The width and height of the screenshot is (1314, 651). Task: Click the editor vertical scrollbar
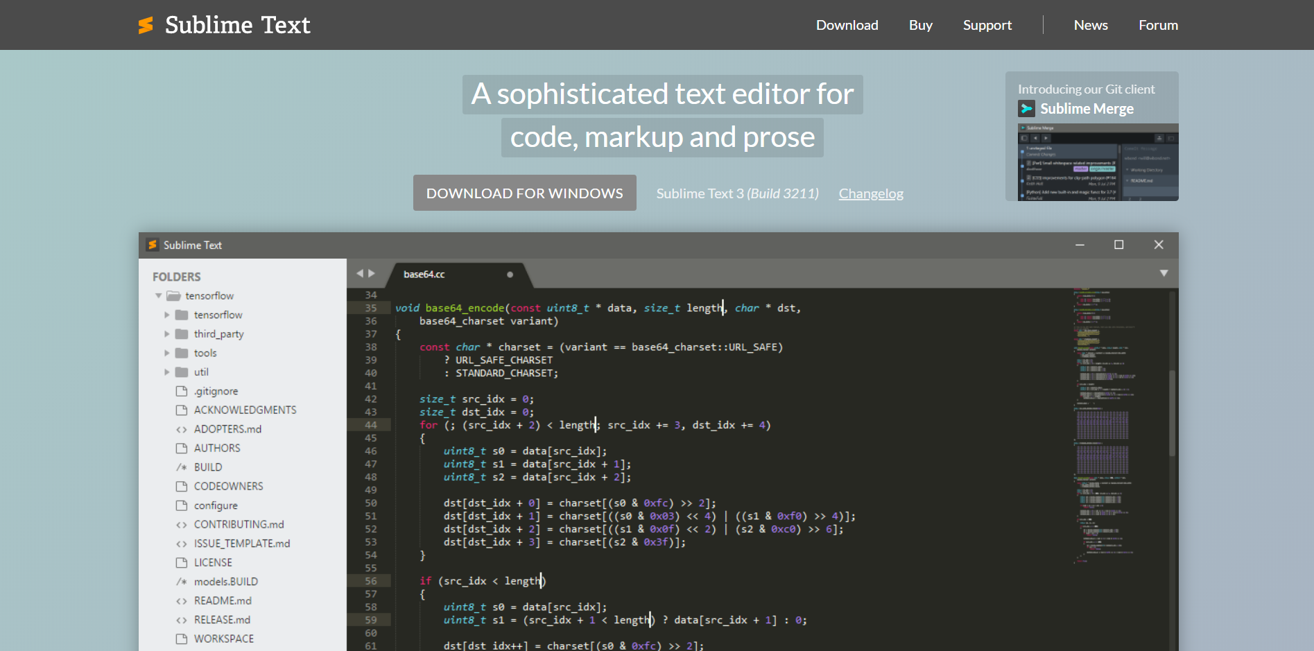[1172, 413]
